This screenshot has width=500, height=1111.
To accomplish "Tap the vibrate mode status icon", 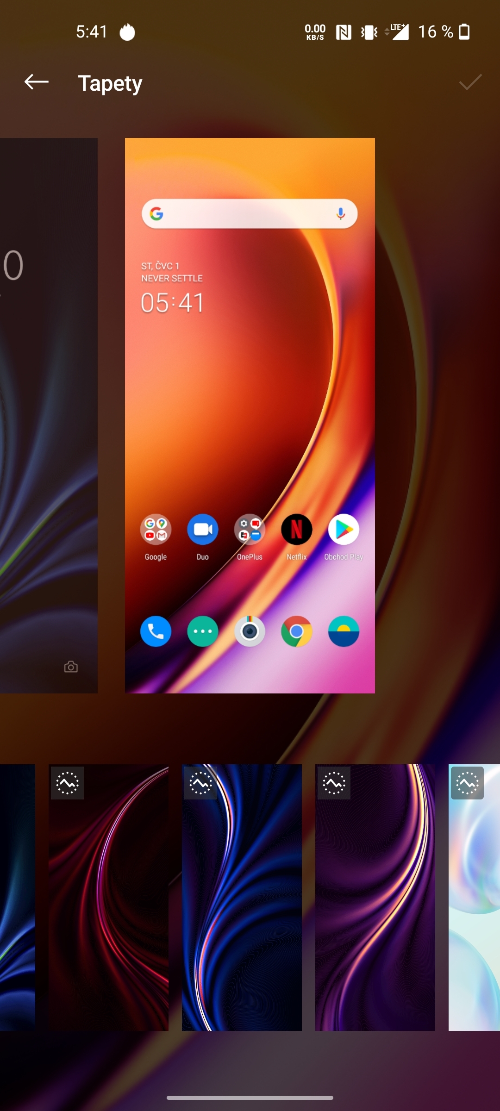I will point(369,32).
